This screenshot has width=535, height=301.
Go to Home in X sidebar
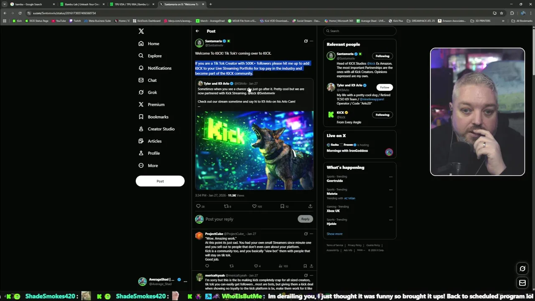149,43
